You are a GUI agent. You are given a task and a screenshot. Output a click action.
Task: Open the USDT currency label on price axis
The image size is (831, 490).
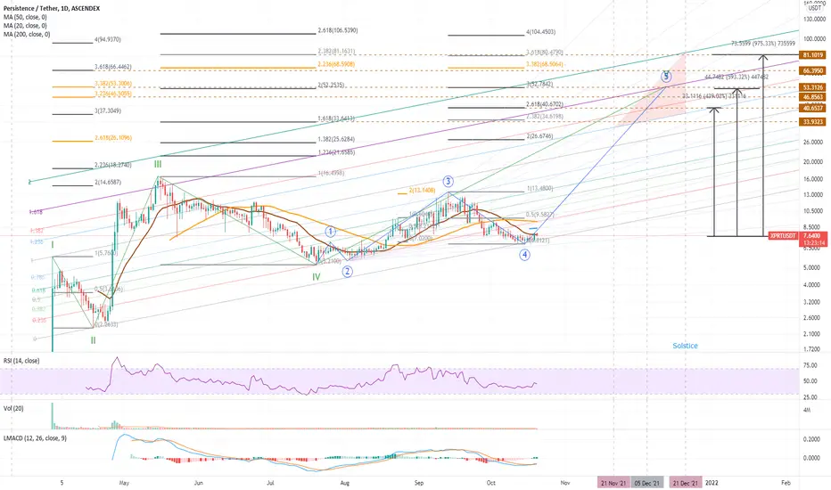tap(815, 8)
